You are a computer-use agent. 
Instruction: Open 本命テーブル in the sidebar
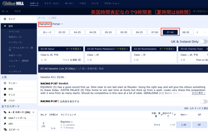[x=15, y=55]
